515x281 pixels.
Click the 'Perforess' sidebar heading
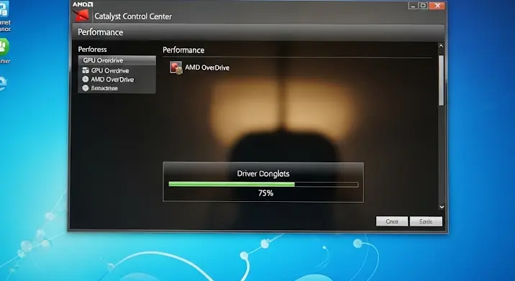tap(92, 50)
